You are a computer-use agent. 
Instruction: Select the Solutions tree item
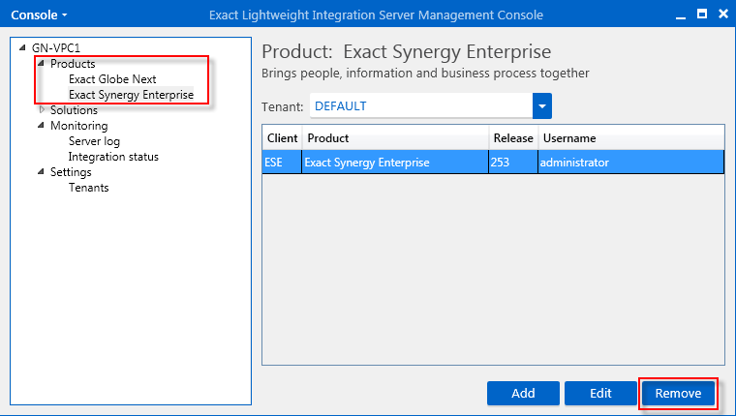(x=74, y=109)
